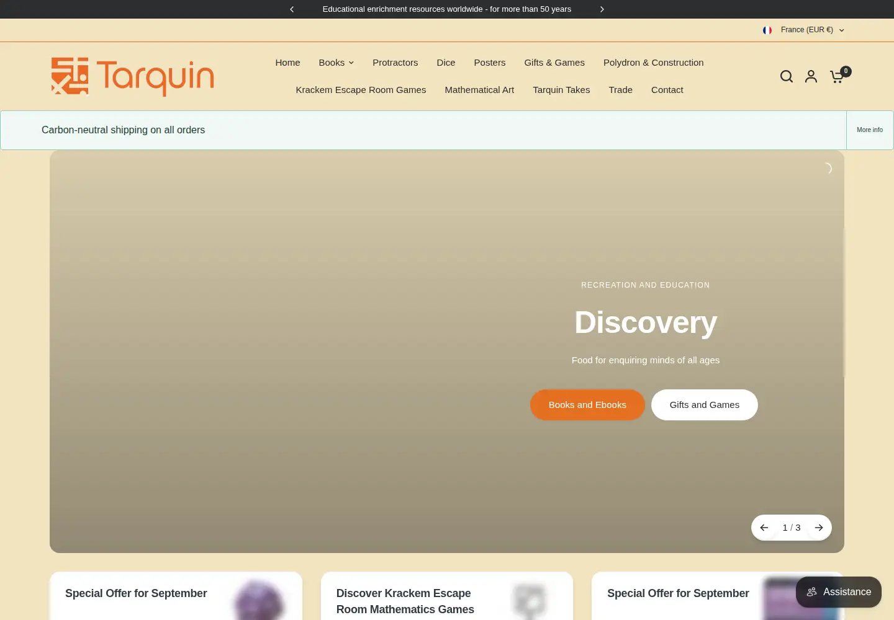This screenshot has width=894, height=620.
Task: Open Tarquin Takes menu item
Action: [x=561, y=90]
